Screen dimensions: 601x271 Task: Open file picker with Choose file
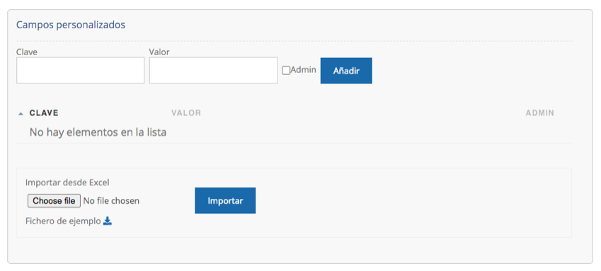pos(54,201)
